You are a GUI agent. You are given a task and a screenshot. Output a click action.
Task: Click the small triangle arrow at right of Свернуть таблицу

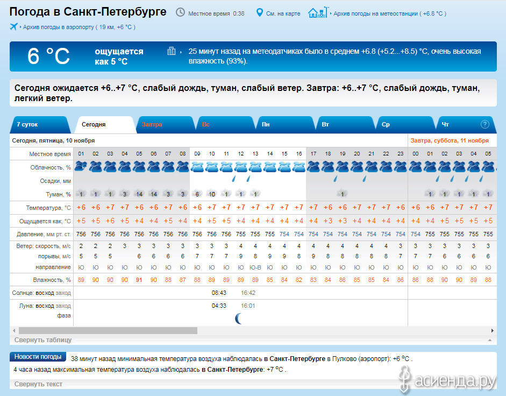click(490, 340)
